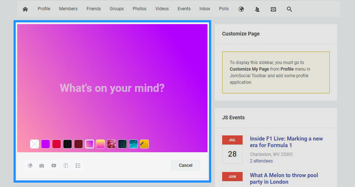Viewport: 355px width, 187px height.
Task: Attach a file with document icon
Action: [x=66, y=165]
